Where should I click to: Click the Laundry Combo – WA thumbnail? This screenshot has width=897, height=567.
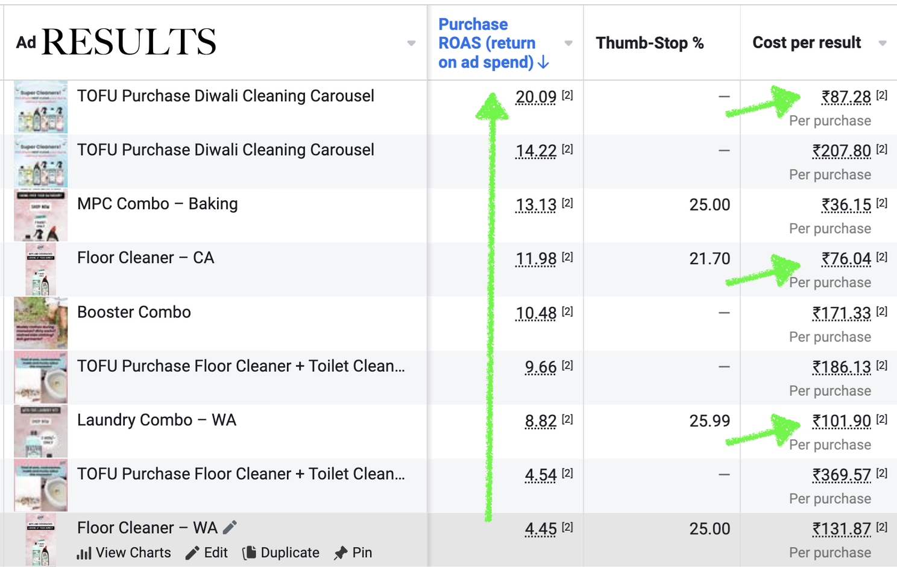pos(41,431)
